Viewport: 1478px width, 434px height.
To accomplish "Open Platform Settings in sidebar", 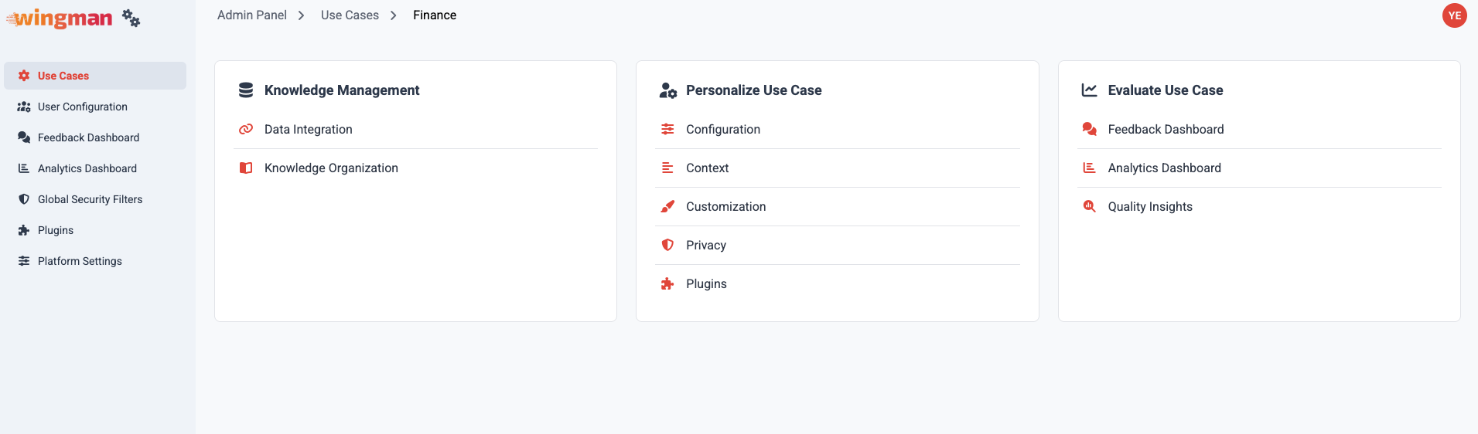I will pyautogui.click(x=80, y=261).
